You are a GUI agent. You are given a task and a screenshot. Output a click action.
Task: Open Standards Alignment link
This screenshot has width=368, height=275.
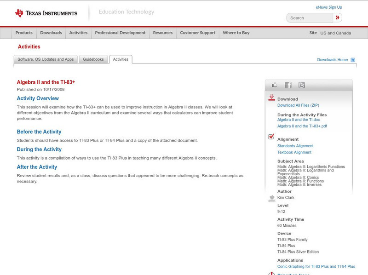pos(295,146)
